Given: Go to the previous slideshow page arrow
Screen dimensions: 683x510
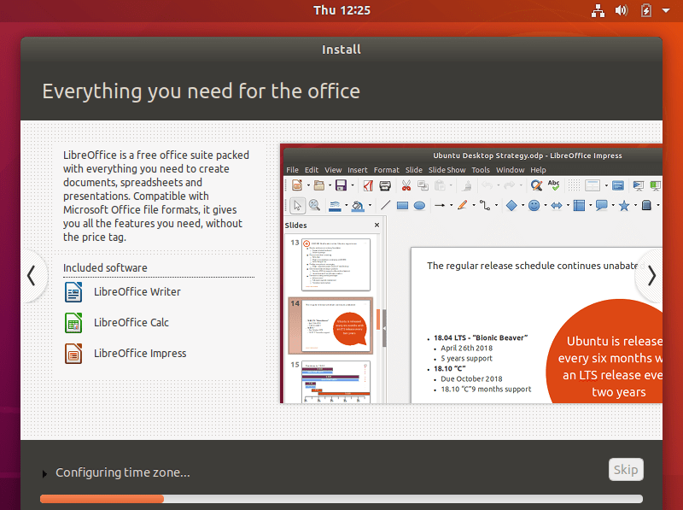Looking at the screenshot, I should 32,276.
